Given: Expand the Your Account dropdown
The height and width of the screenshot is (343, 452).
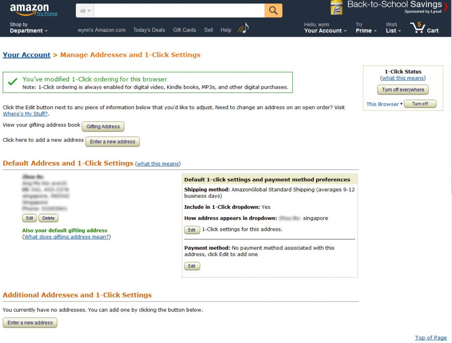Looking at the screenshot, I should click(325, 28).
